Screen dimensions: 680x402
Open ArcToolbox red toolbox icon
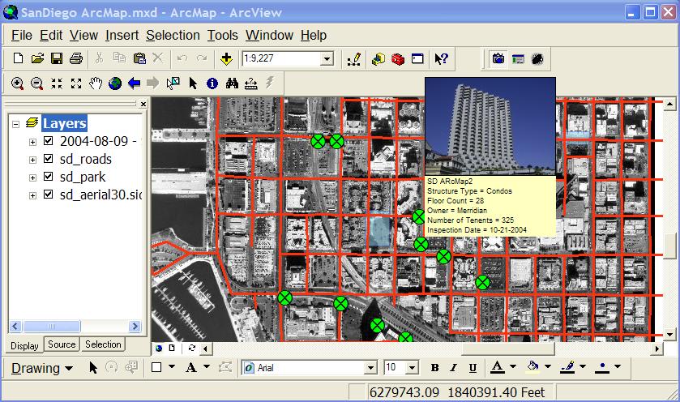397,58
